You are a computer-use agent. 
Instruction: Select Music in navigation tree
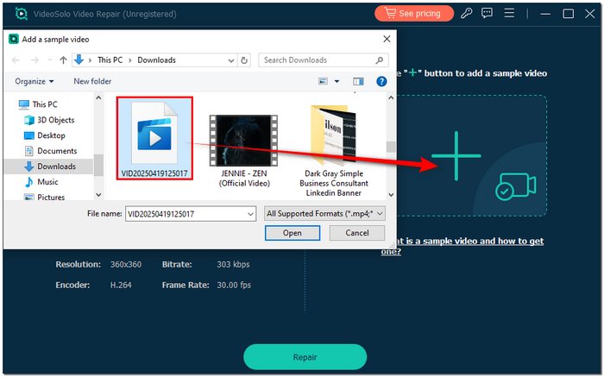(41, 182)
